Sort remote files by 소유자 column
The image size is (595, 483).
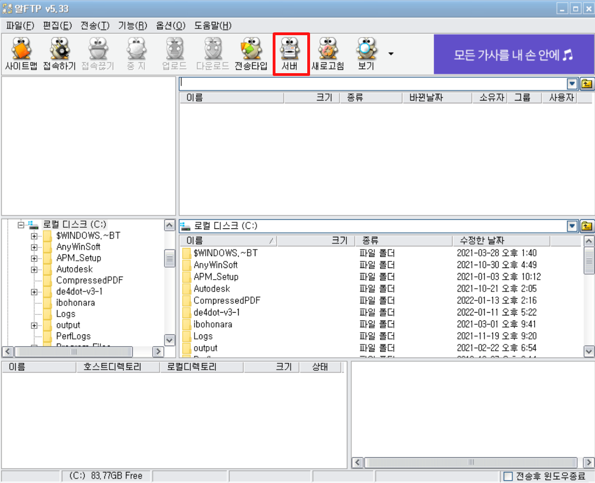(490, 98)
